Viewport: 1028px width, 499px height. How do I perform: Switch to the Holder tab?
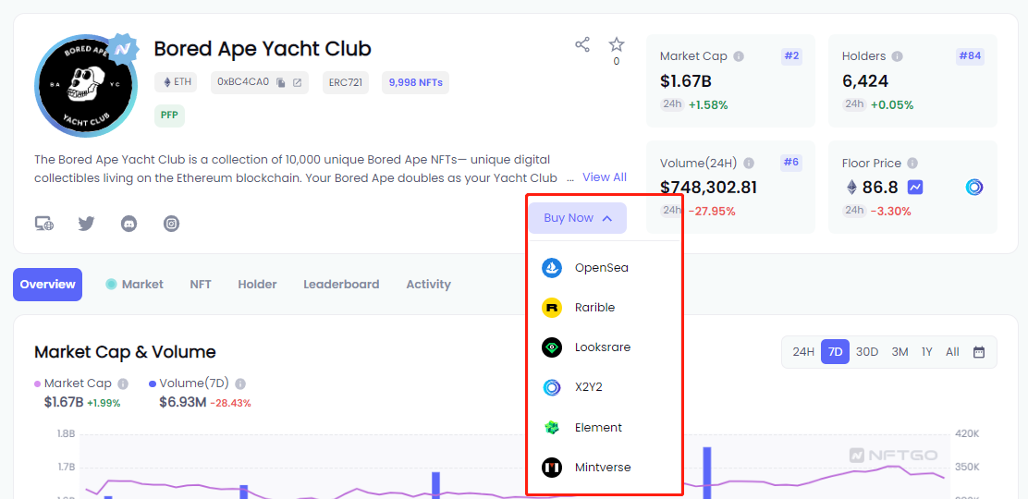coord(257,285)
